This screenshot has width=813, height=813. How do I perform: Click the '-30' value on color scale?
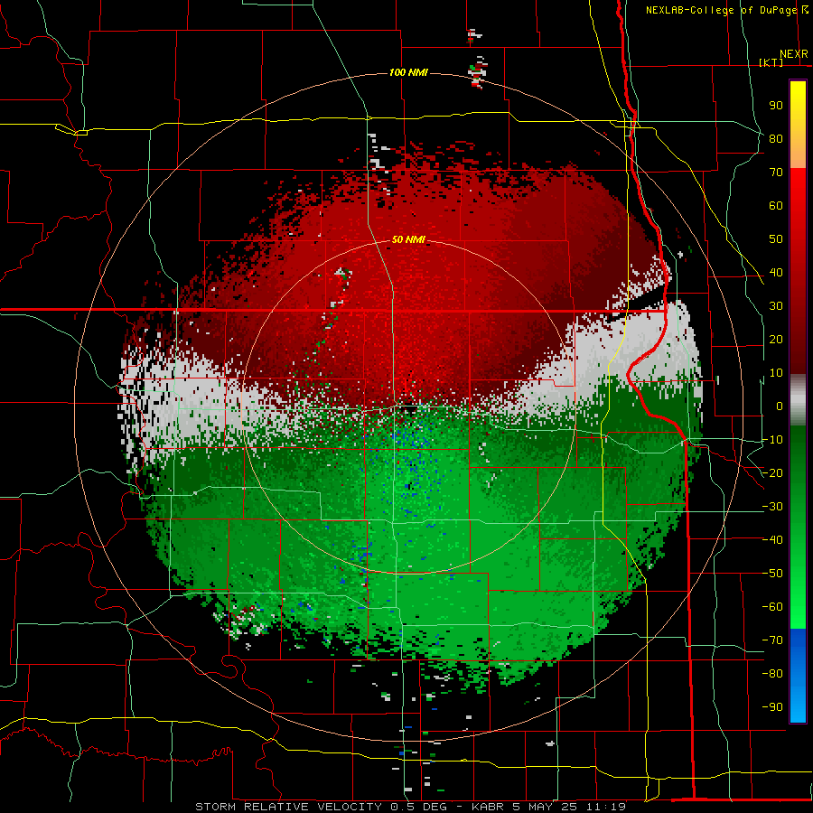(772, 507)
